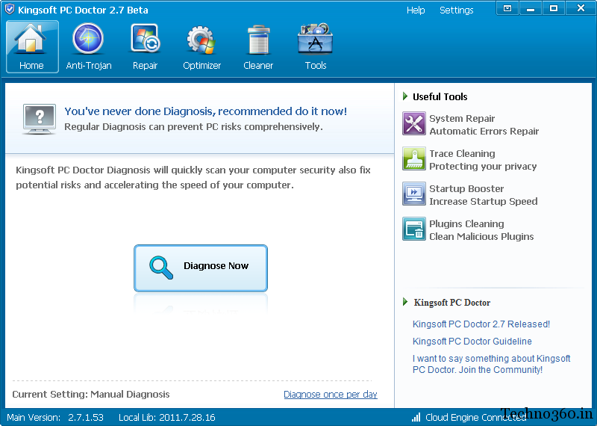Screen dimensions: 597x426
Task: Click Diagnose once per day link
Action: pyautogui.click(x=331, y=395)
